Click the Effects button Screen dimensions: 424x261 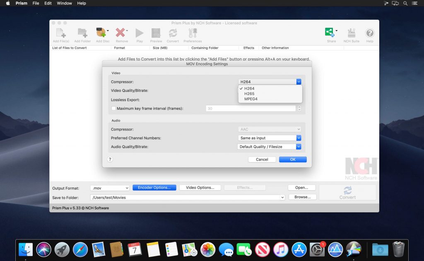coord(245,187)
